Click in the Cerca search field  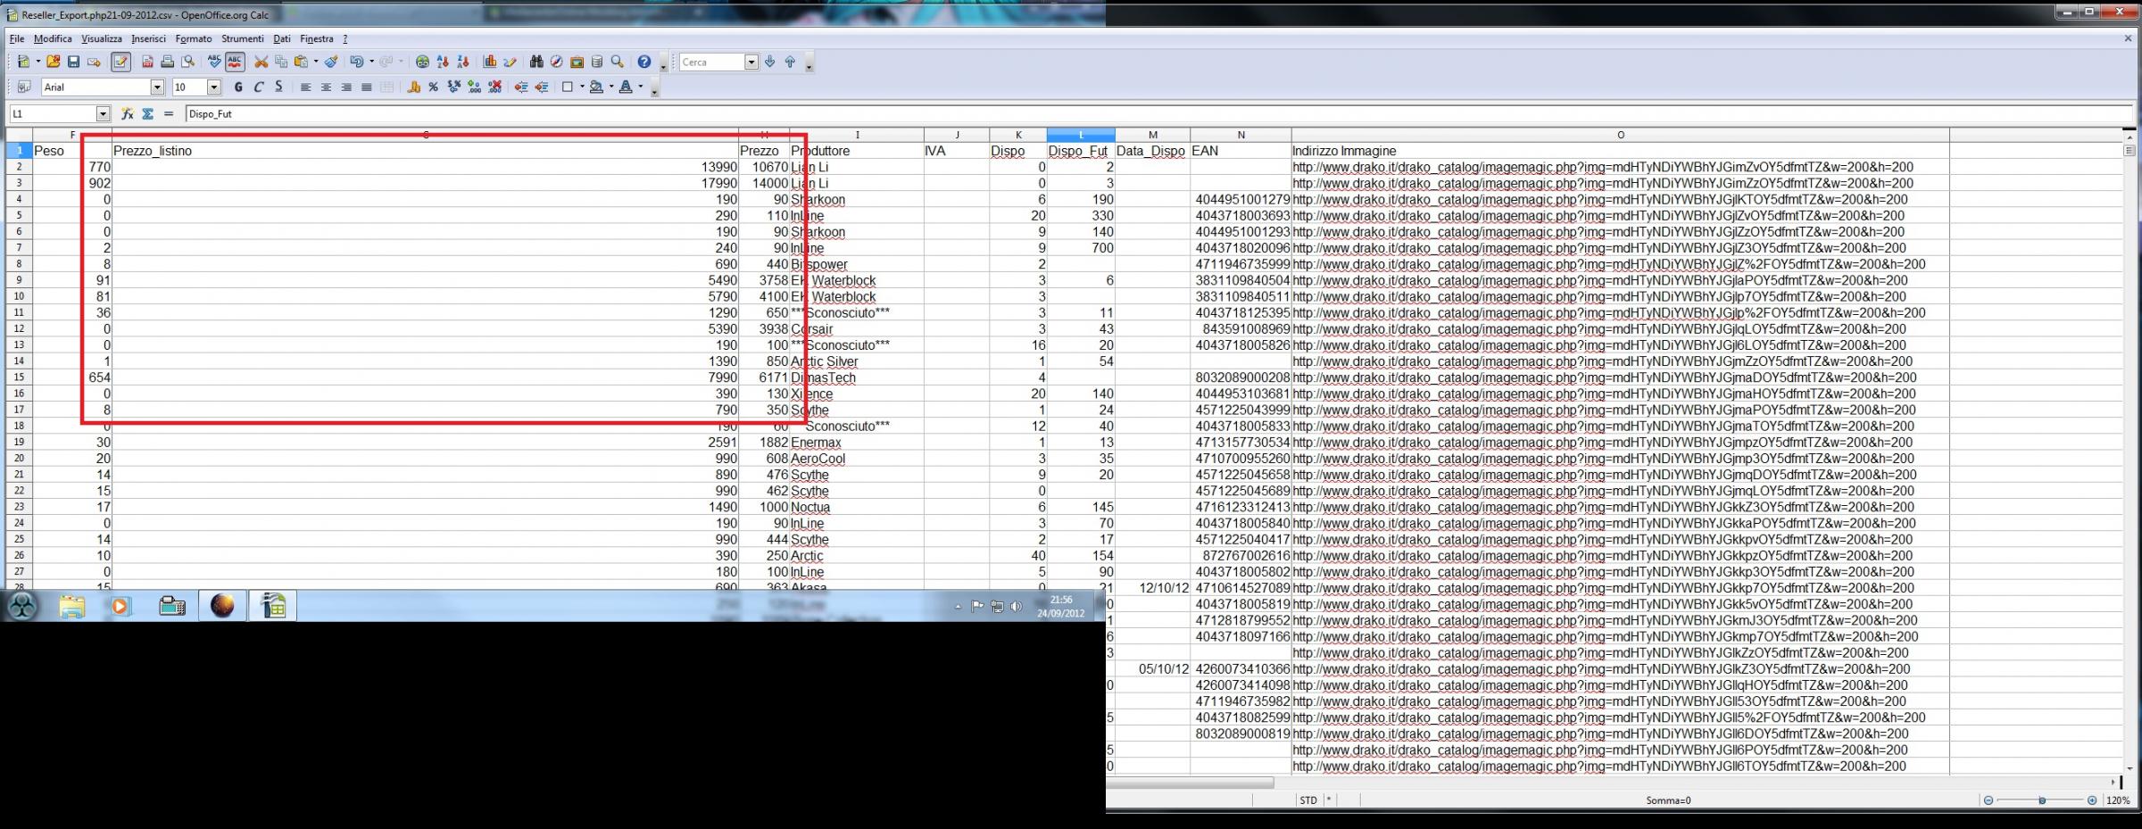[711, 62]
